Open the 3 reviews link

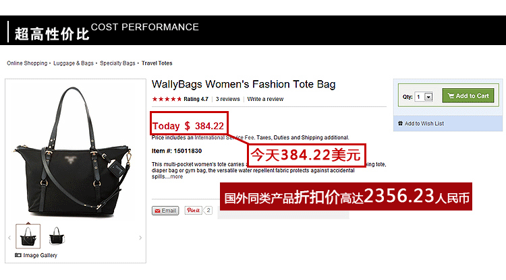228,99
